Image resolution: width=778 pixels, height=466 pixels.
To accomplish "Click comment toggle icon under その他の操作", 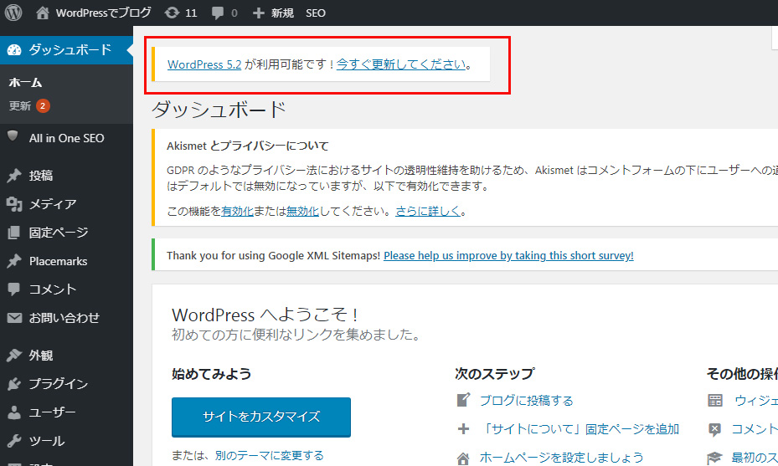I will click(x=715, y=429).
